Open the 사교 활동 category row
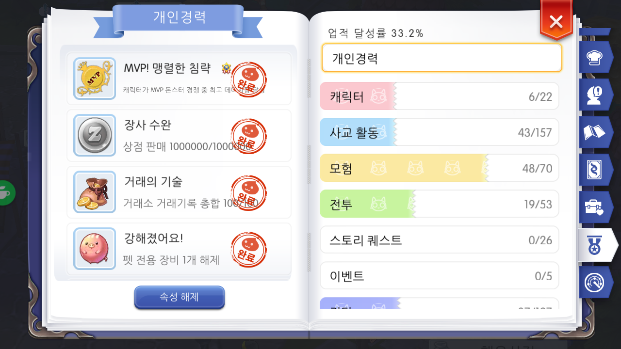 point(440,132)
